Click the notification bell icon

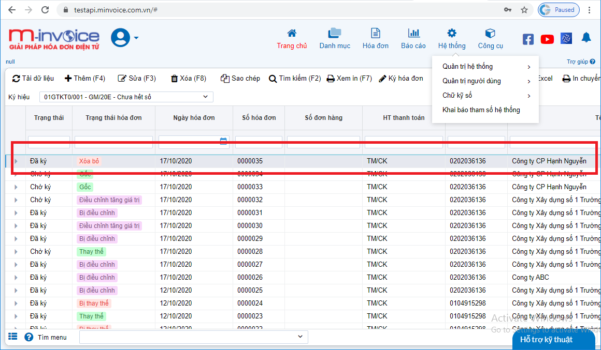[586, 38]
